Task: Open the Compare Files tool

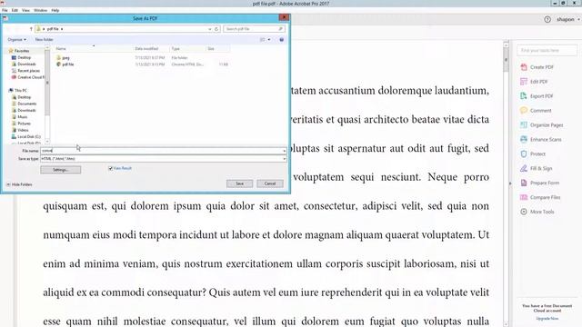Action: click(540, 197)
